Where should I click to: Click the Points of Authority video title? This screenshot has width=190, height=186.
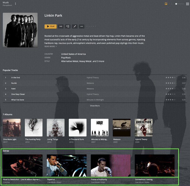(99, 179)
